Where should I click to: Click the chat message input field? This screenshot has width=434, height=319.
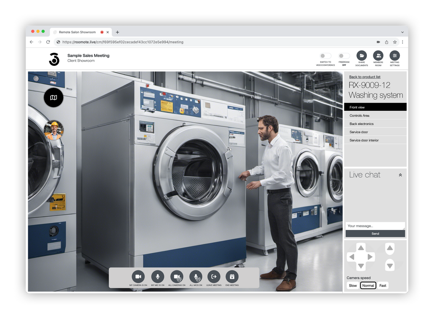coord(375,226)
